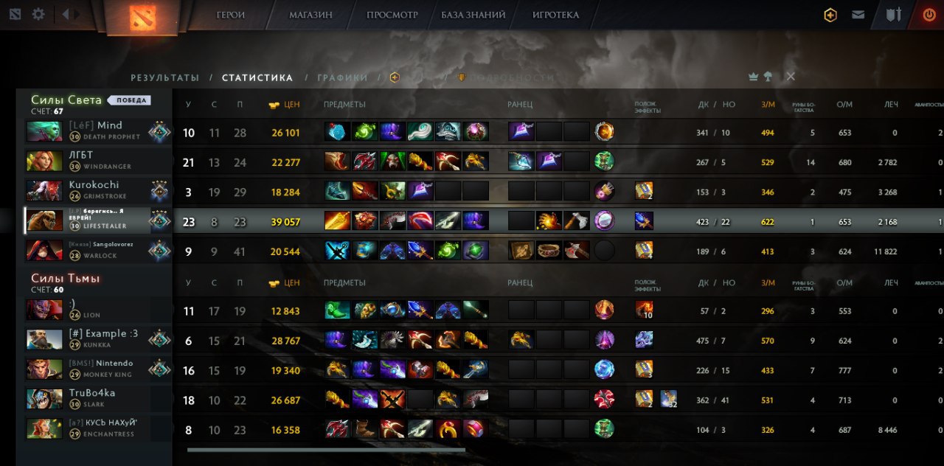Switch to the РЕЗУЛЬТАТЫ tab

pyautogui.click(x=165, y=77)
